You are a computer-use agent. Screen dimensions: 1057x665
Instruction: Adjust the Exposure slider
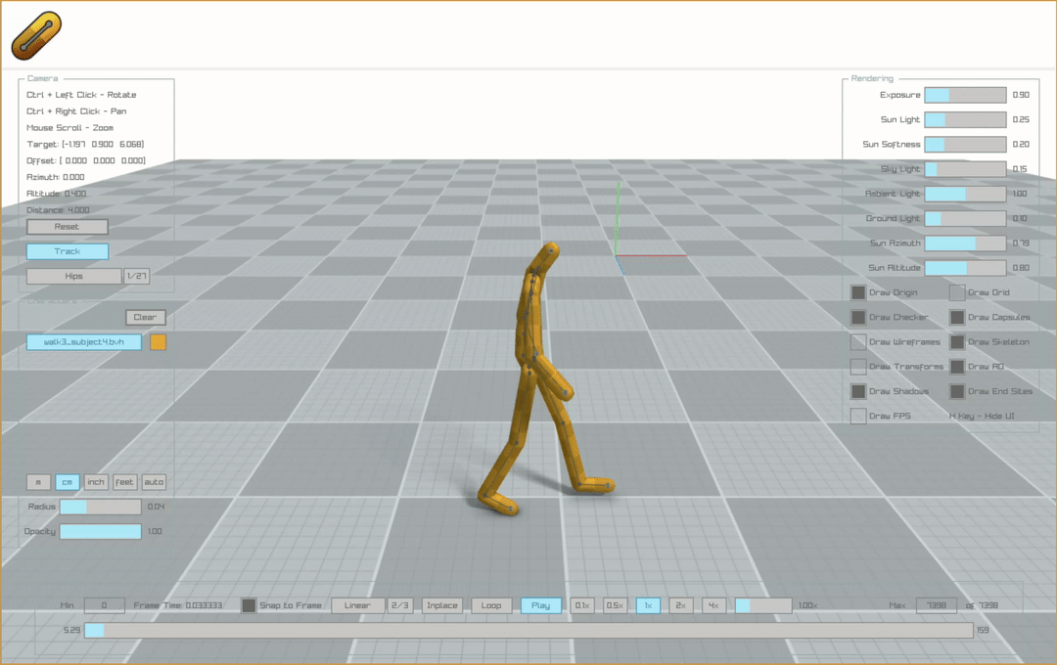(x=965, y=95)
